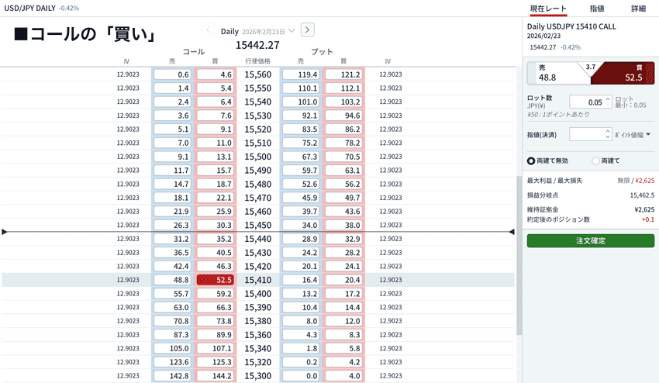Click the ロット数 input field
This screenshot has width=659, height=383.
click(x=585, y=102)
